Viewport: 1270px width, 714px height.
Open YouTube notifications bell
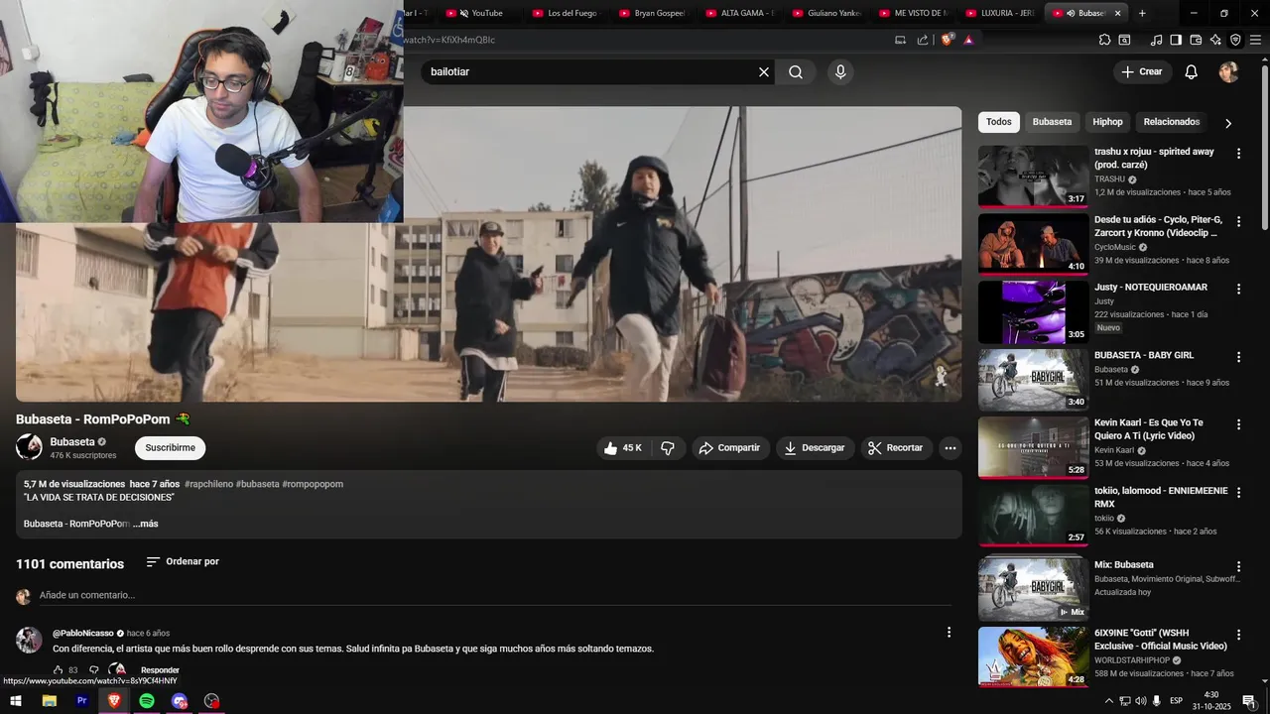[x=1192, y=71]
